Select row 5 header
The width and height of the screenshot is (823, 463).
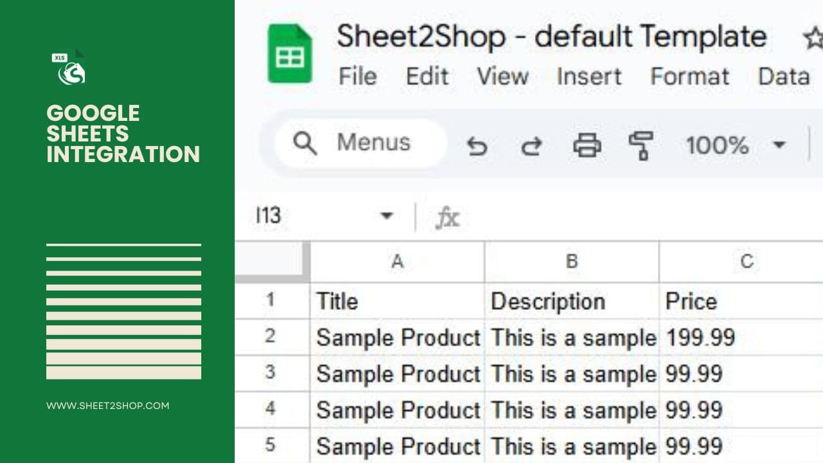coord(273,445)
